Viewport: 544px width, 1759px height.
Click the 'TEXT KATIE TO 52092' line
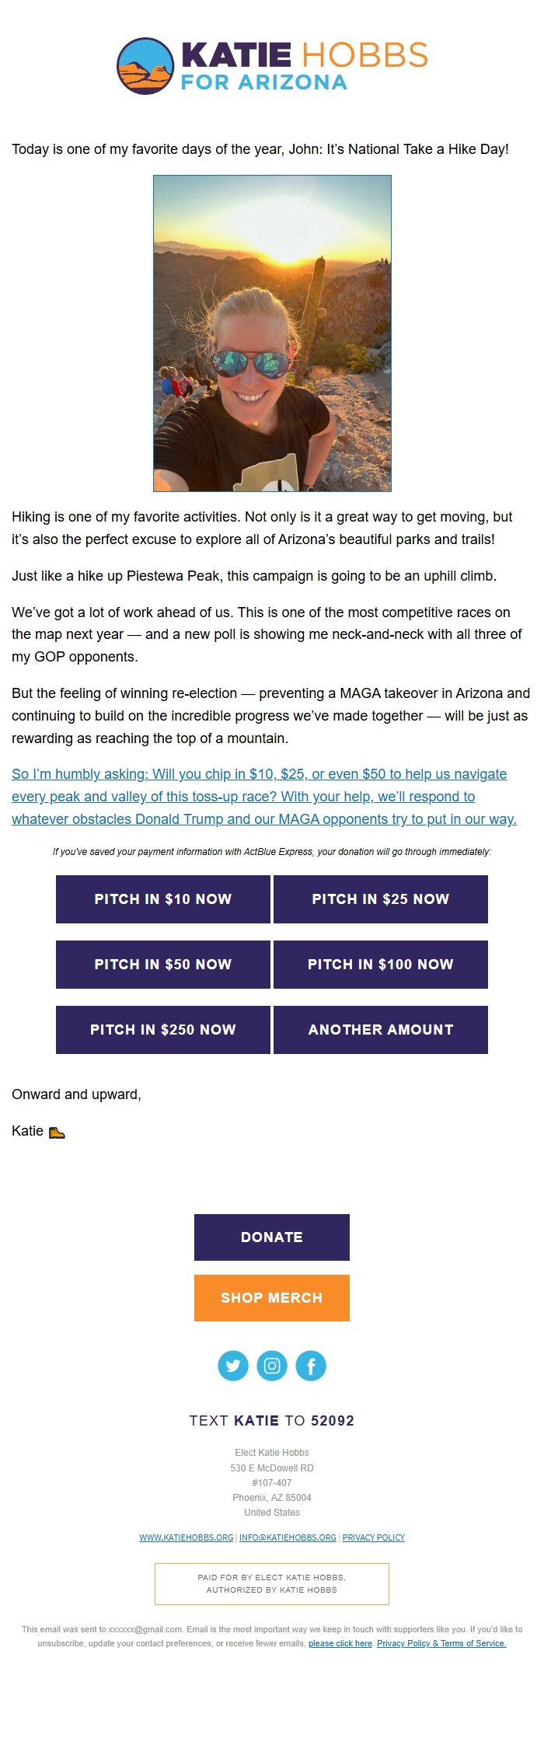tap(270, 1419)
